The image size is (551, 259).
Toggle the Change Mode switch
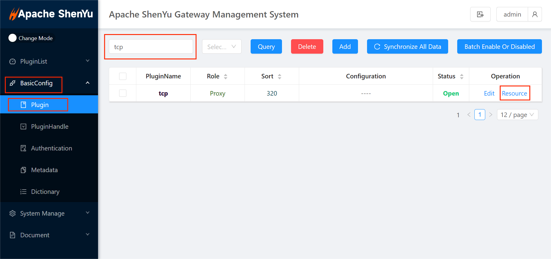pos(12,38)
